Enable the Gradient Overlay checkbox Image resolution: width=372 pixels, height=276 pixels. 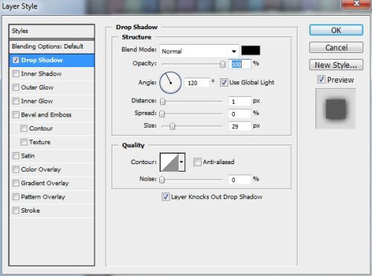[16, 184]
